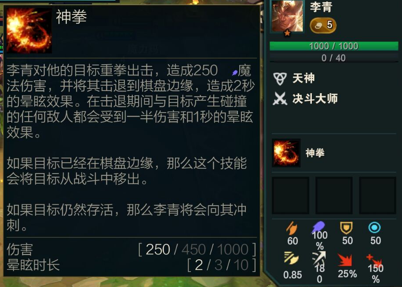This screenshot has width=402, height=287.
Task: Click the 李青 champion portrait
Action: pos(287,16)
